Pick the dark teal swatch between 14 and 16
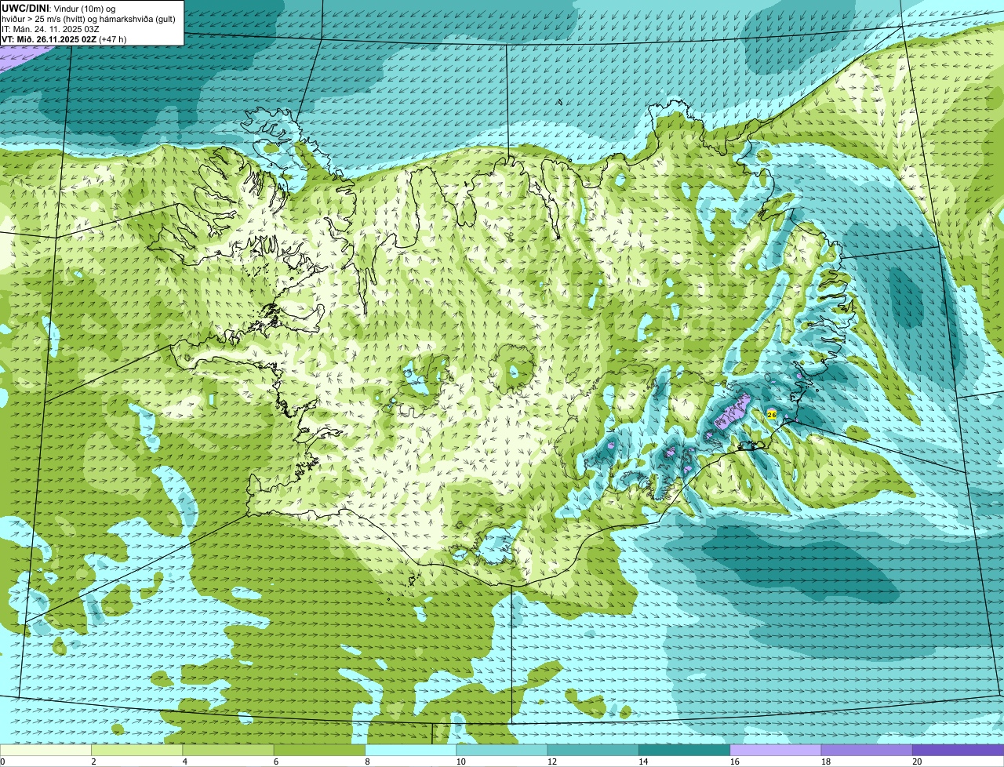The height and width of the screenshot is (767, 1004). [x=685, y=750]
